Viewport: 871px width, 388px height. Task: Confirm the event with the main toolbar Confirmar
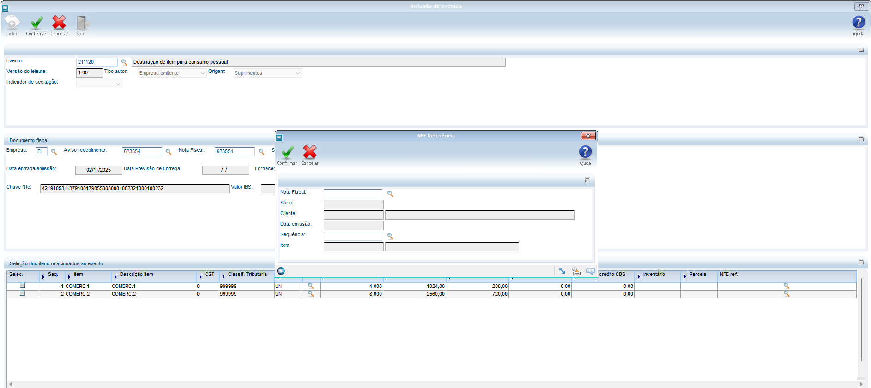[x=36, y=25]
